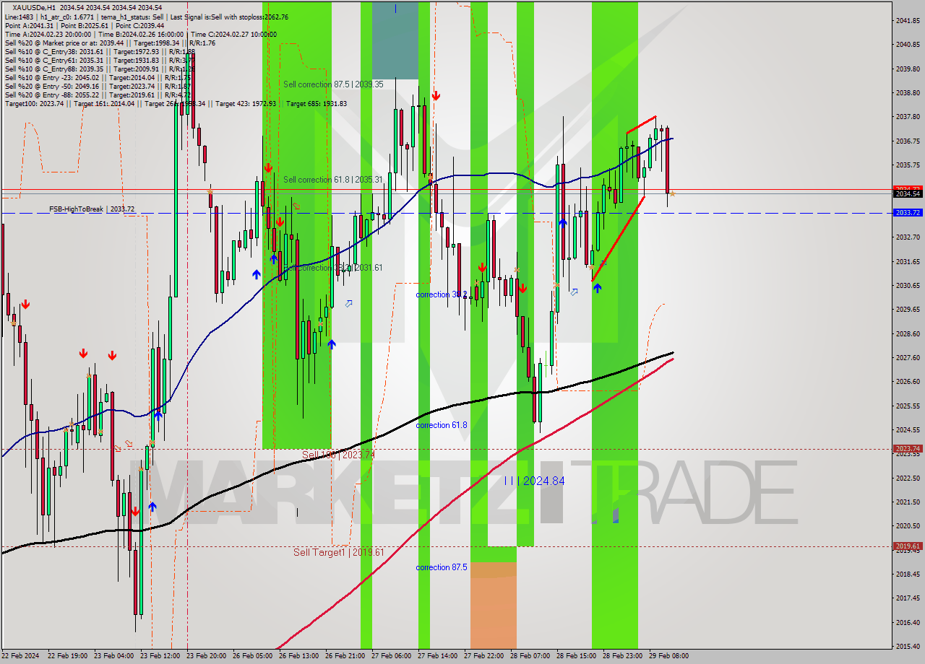
Task: Click the FSB-HighToBreak | 2033.72 label
Action: click(x=92, y=209)
